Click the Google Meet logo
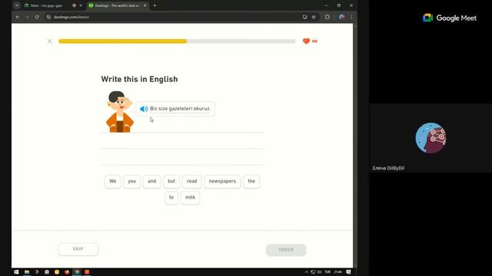Screen dimensions: 492x276 click(x=450, y=18)
